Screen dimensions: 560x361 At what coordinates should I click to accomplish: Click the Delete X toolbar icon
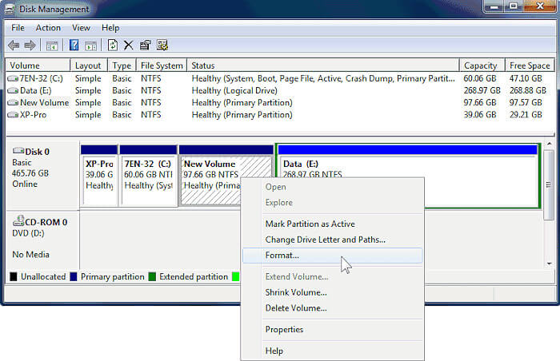click(x=129, y=46)
